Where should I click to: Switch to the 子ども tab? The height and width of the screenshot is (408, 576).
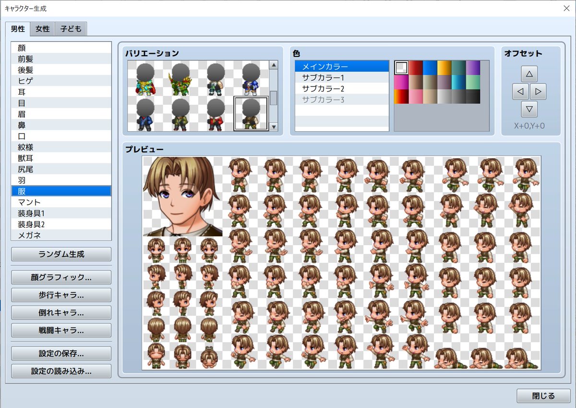click(x=71, y=29)
